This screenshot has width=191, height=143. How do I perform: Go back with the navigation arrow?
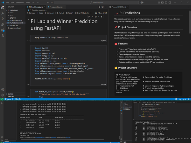tap(48, 3)
